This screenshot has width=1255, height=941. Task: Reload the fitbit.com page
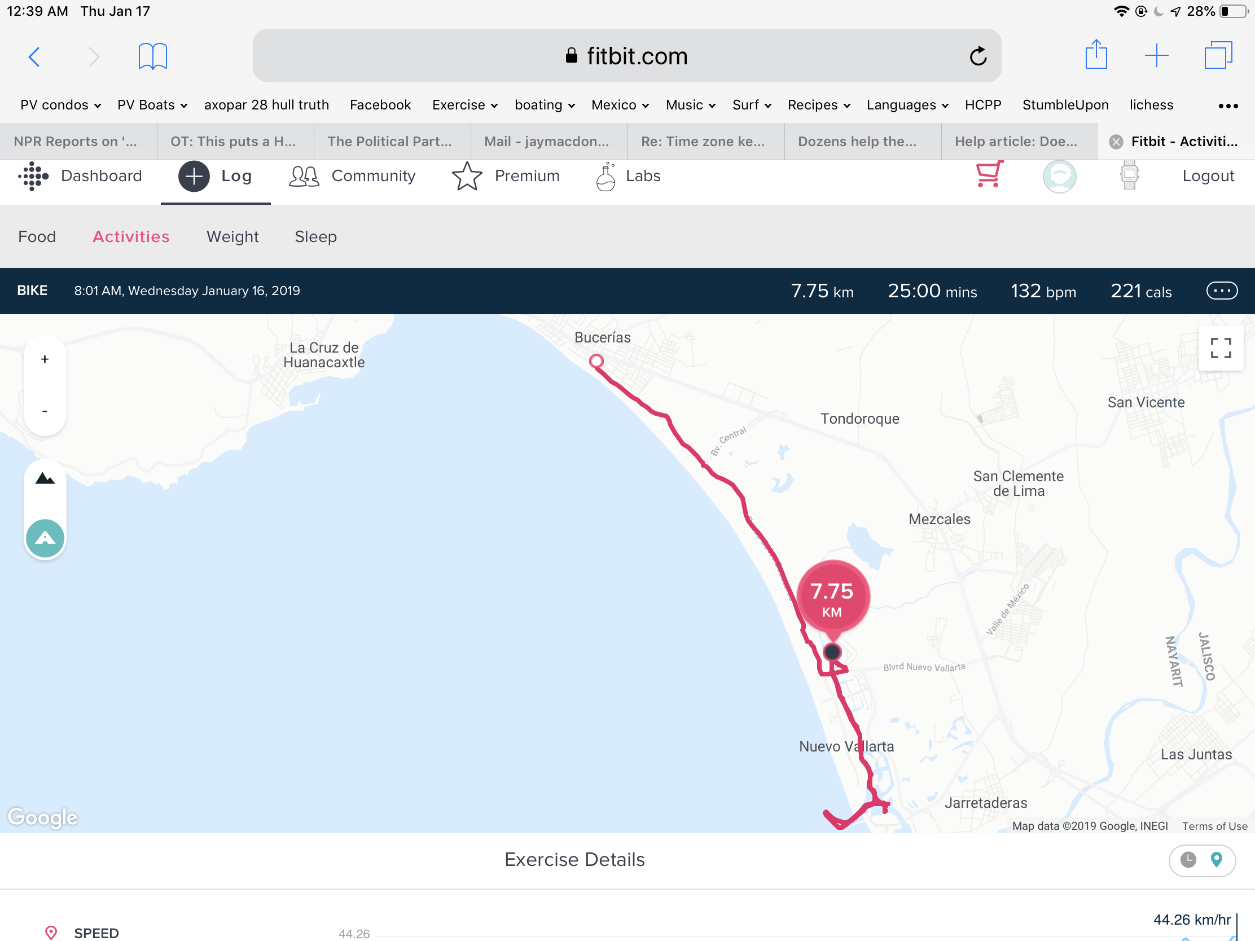pyautogui.click(x=978, y=56)
